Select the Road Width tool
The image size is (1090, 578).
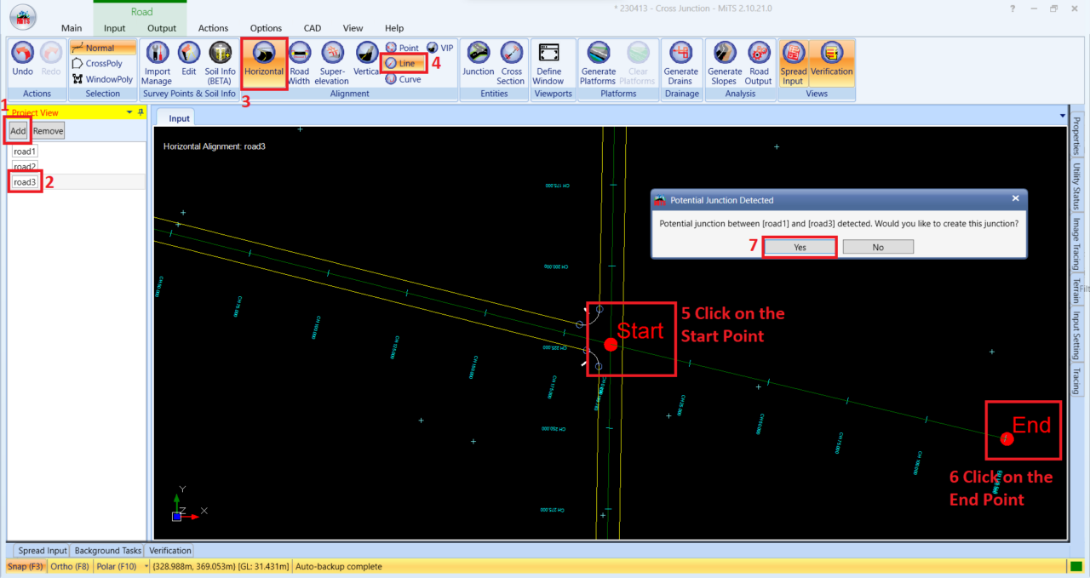coord(299,60)
